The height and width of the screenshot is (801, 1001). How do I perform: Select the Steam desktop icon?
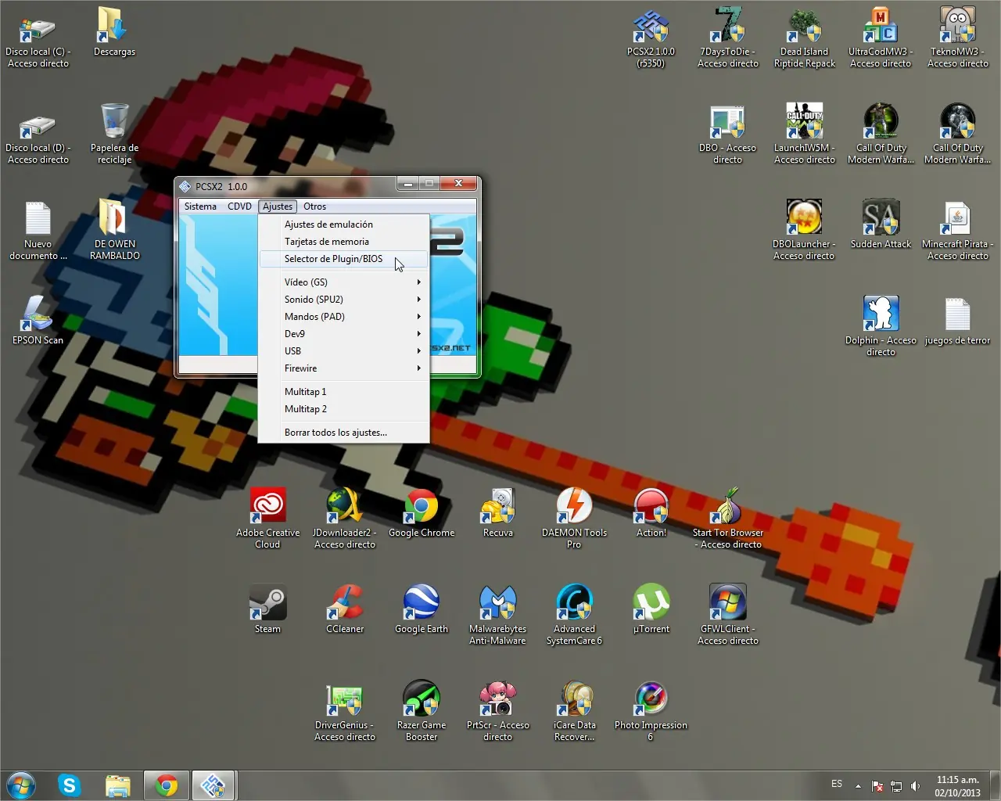[x=267, y=610]
